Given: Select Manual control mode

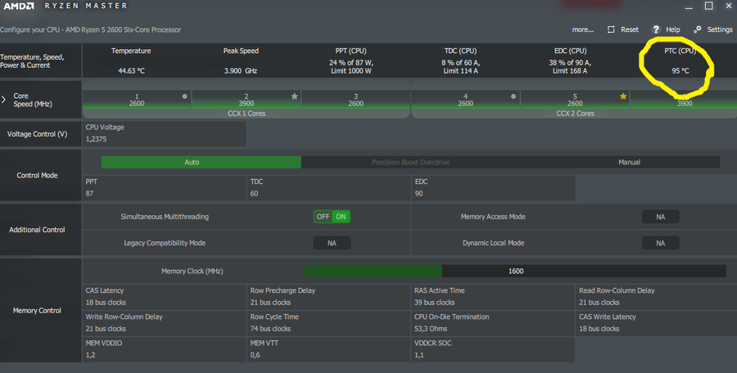Looking at the screenshot, I should point(629,162).
